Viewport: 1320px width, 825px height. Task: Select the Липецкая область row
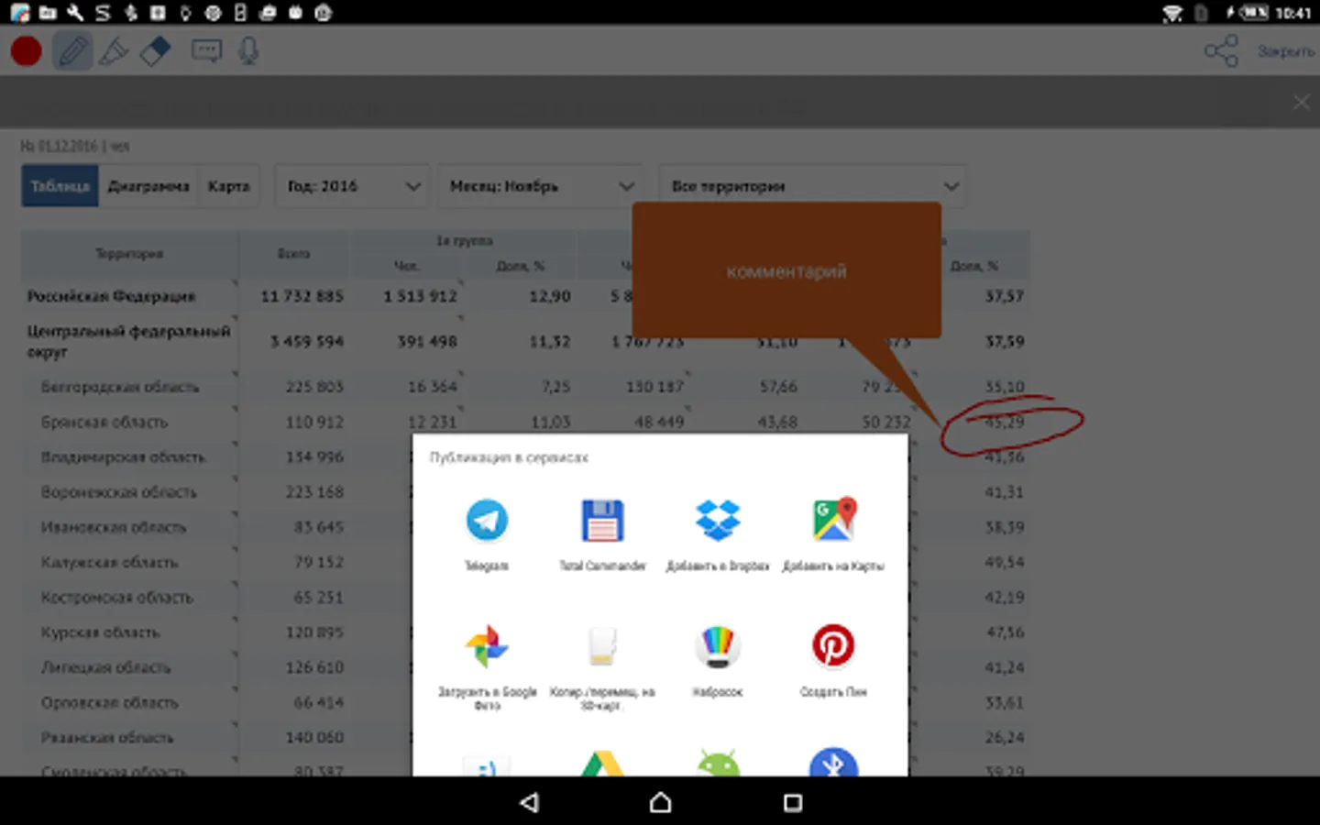coord(525,667)
